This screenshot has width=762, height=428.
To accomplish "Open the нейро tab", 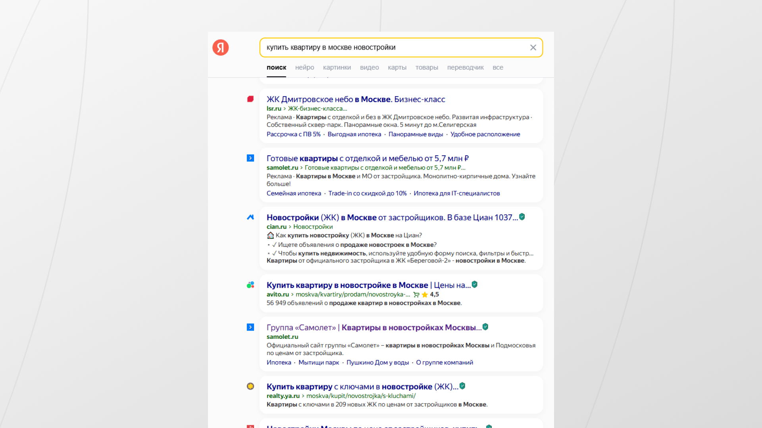I will pos(304,67).
